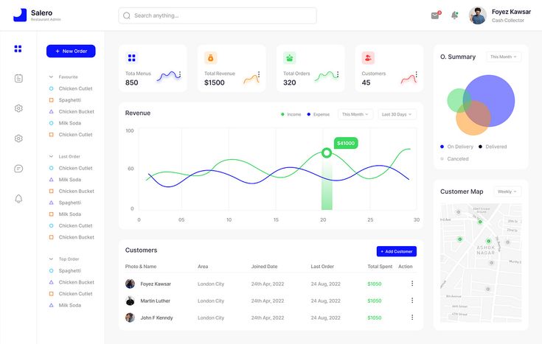The image size is (542, 344).
Task: Select Spaghetti under Top Order
Action: [69, 270]
